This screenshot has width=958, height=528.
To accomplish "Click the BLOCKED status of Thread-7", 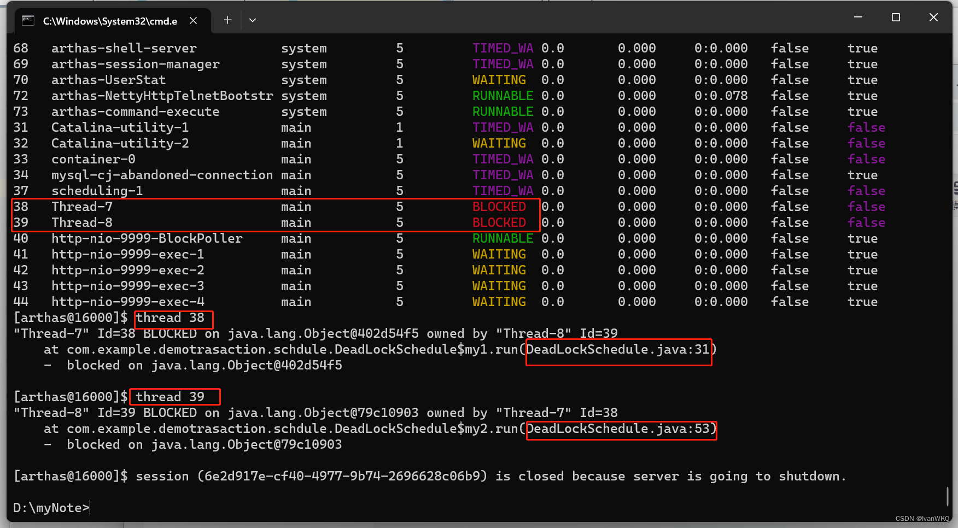I will (499, 207).
